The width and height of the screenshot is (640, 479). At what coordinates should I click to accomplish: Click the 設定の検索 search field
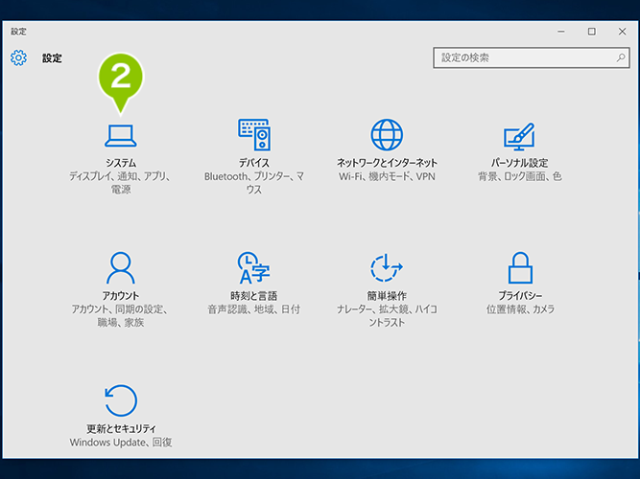click(x=531, y=57)
